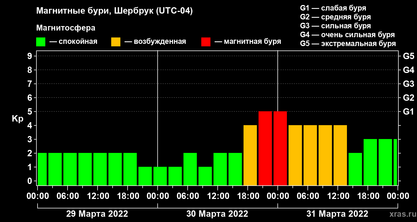Viewport: 417px width, 222px height.
Task: Click the G5 label on the right axis
Action: click(x=408, y=56)
